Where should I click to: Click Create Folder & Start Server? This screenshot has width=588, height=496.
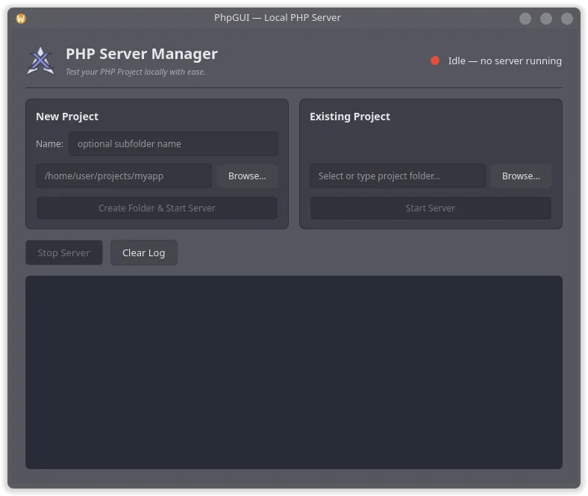coord(157,208)
